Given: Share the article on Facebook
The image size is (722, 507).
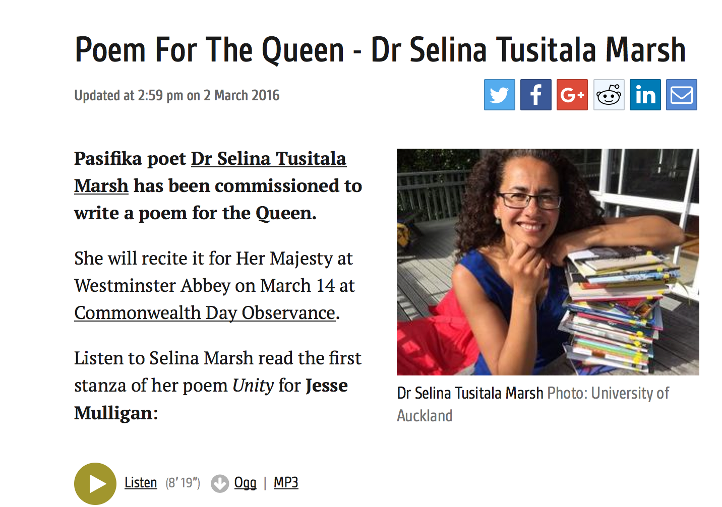Looking at the screenshot, I should point(535,94).
